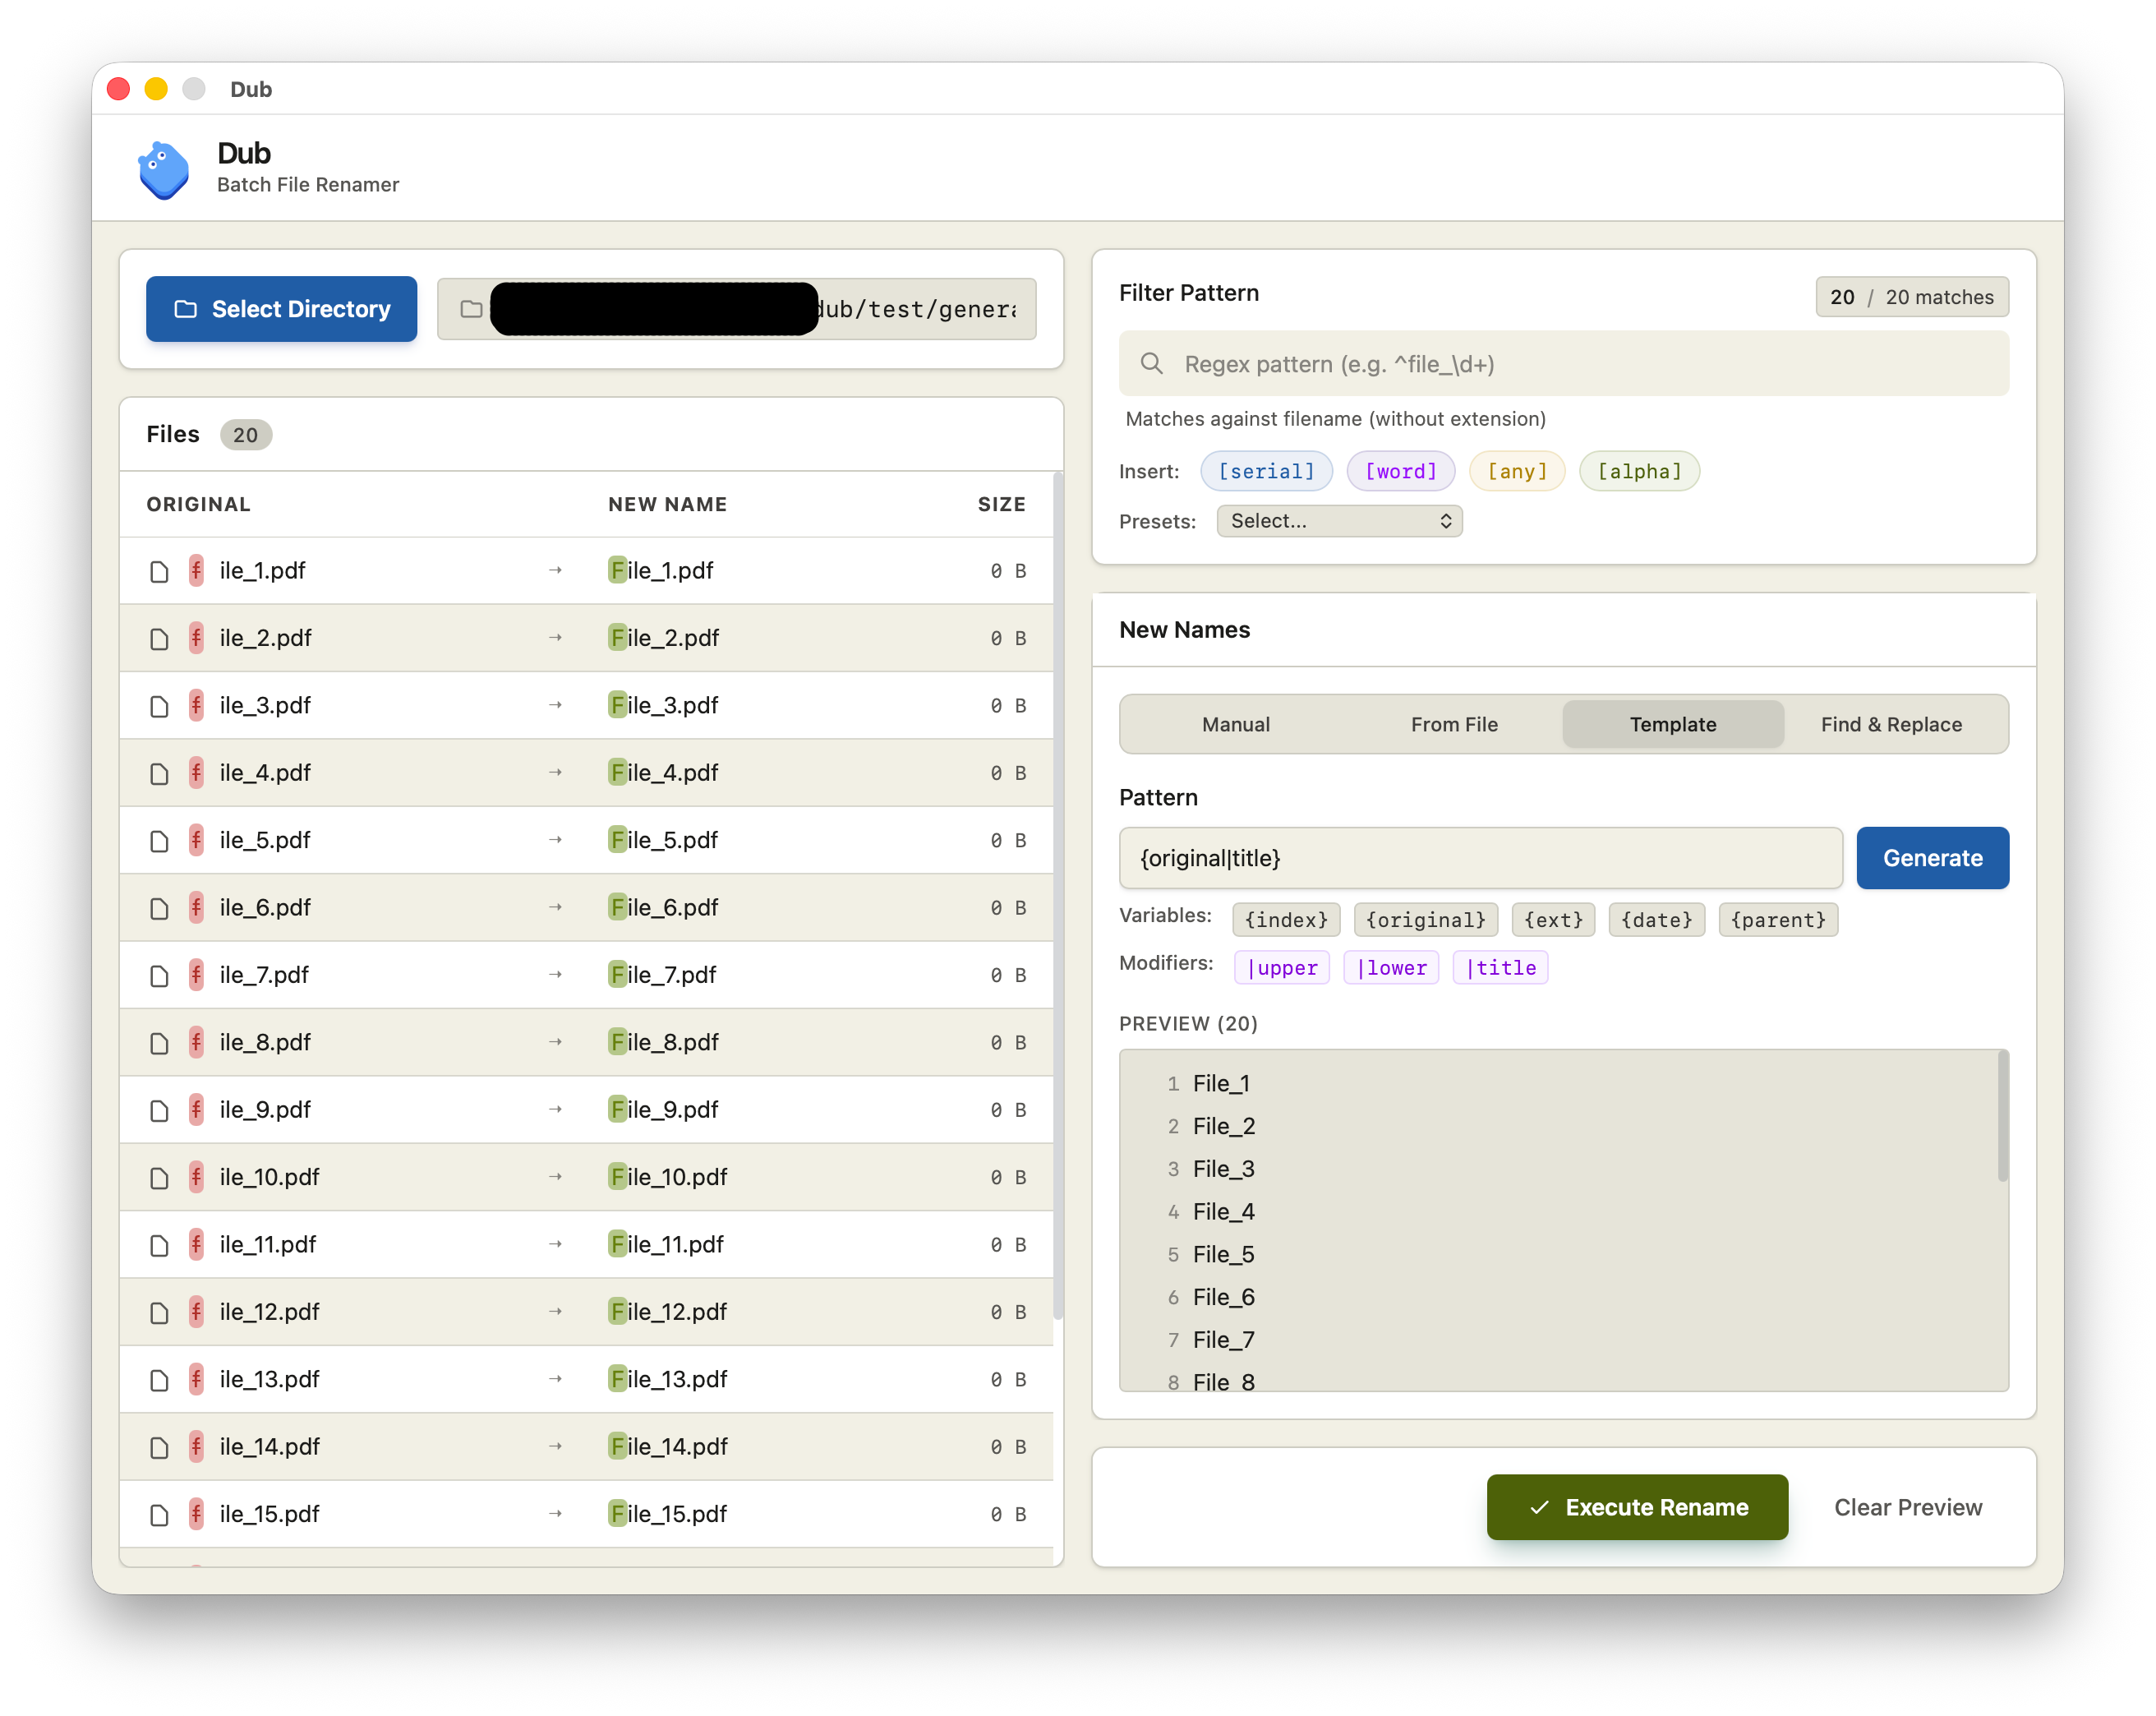Click file icon beside ile_7.pdf
This screenshot has height=1716, width=2156.
tap(159, 976)
